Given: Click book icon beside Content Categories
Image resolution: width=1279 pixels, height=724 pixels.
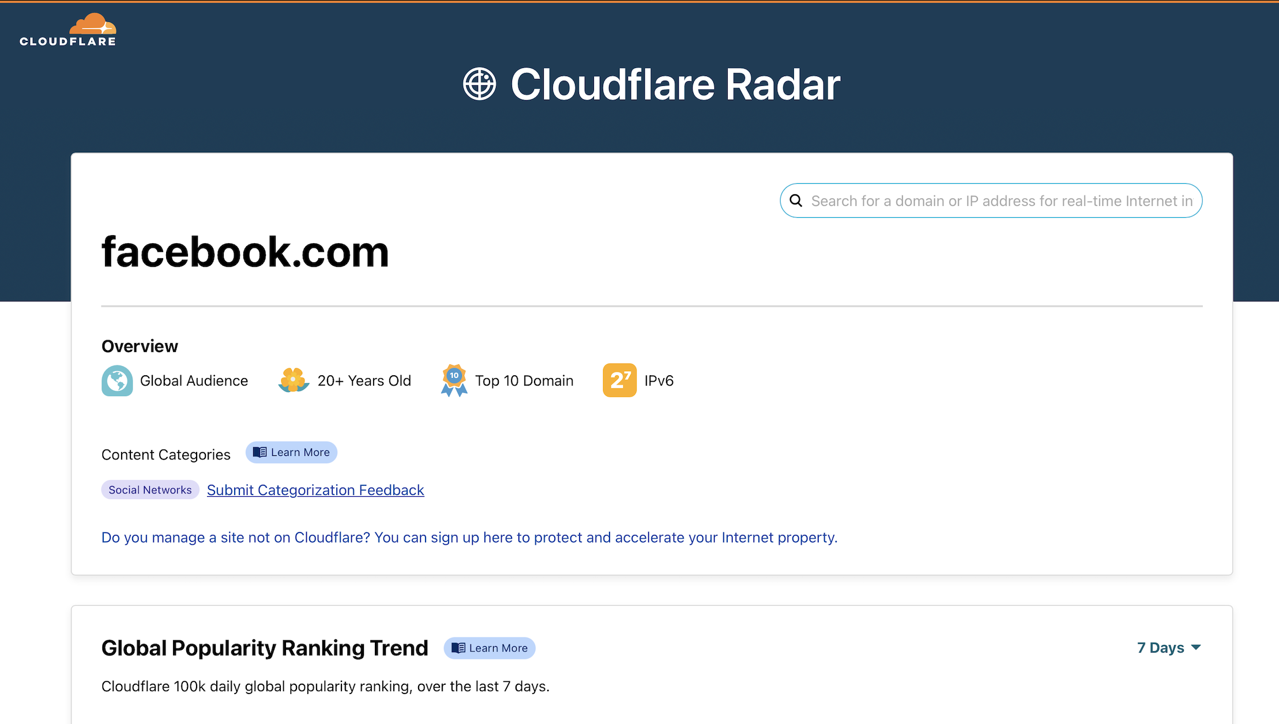Looking at the screenshot, I should [259, 452].
